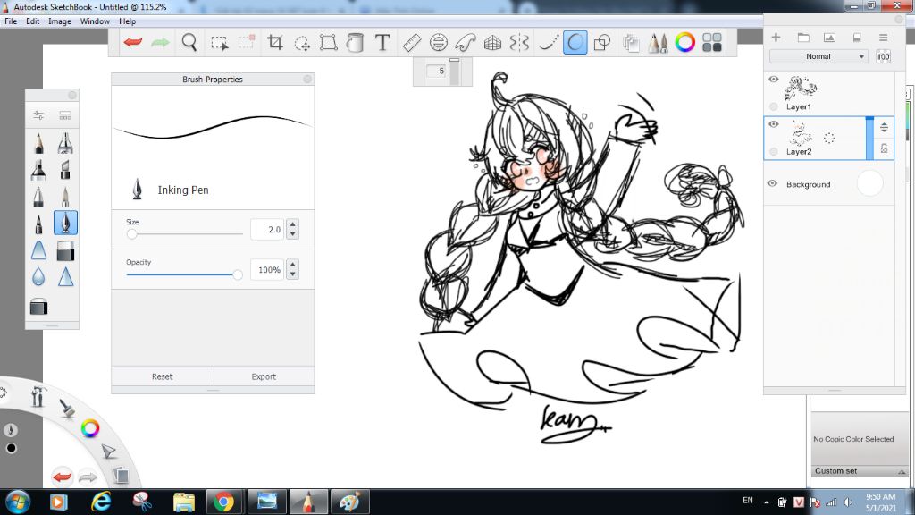The width and height of the screenshot is (915, 515).
Task: Click the Clear layer icon
Action: point(857,38)
